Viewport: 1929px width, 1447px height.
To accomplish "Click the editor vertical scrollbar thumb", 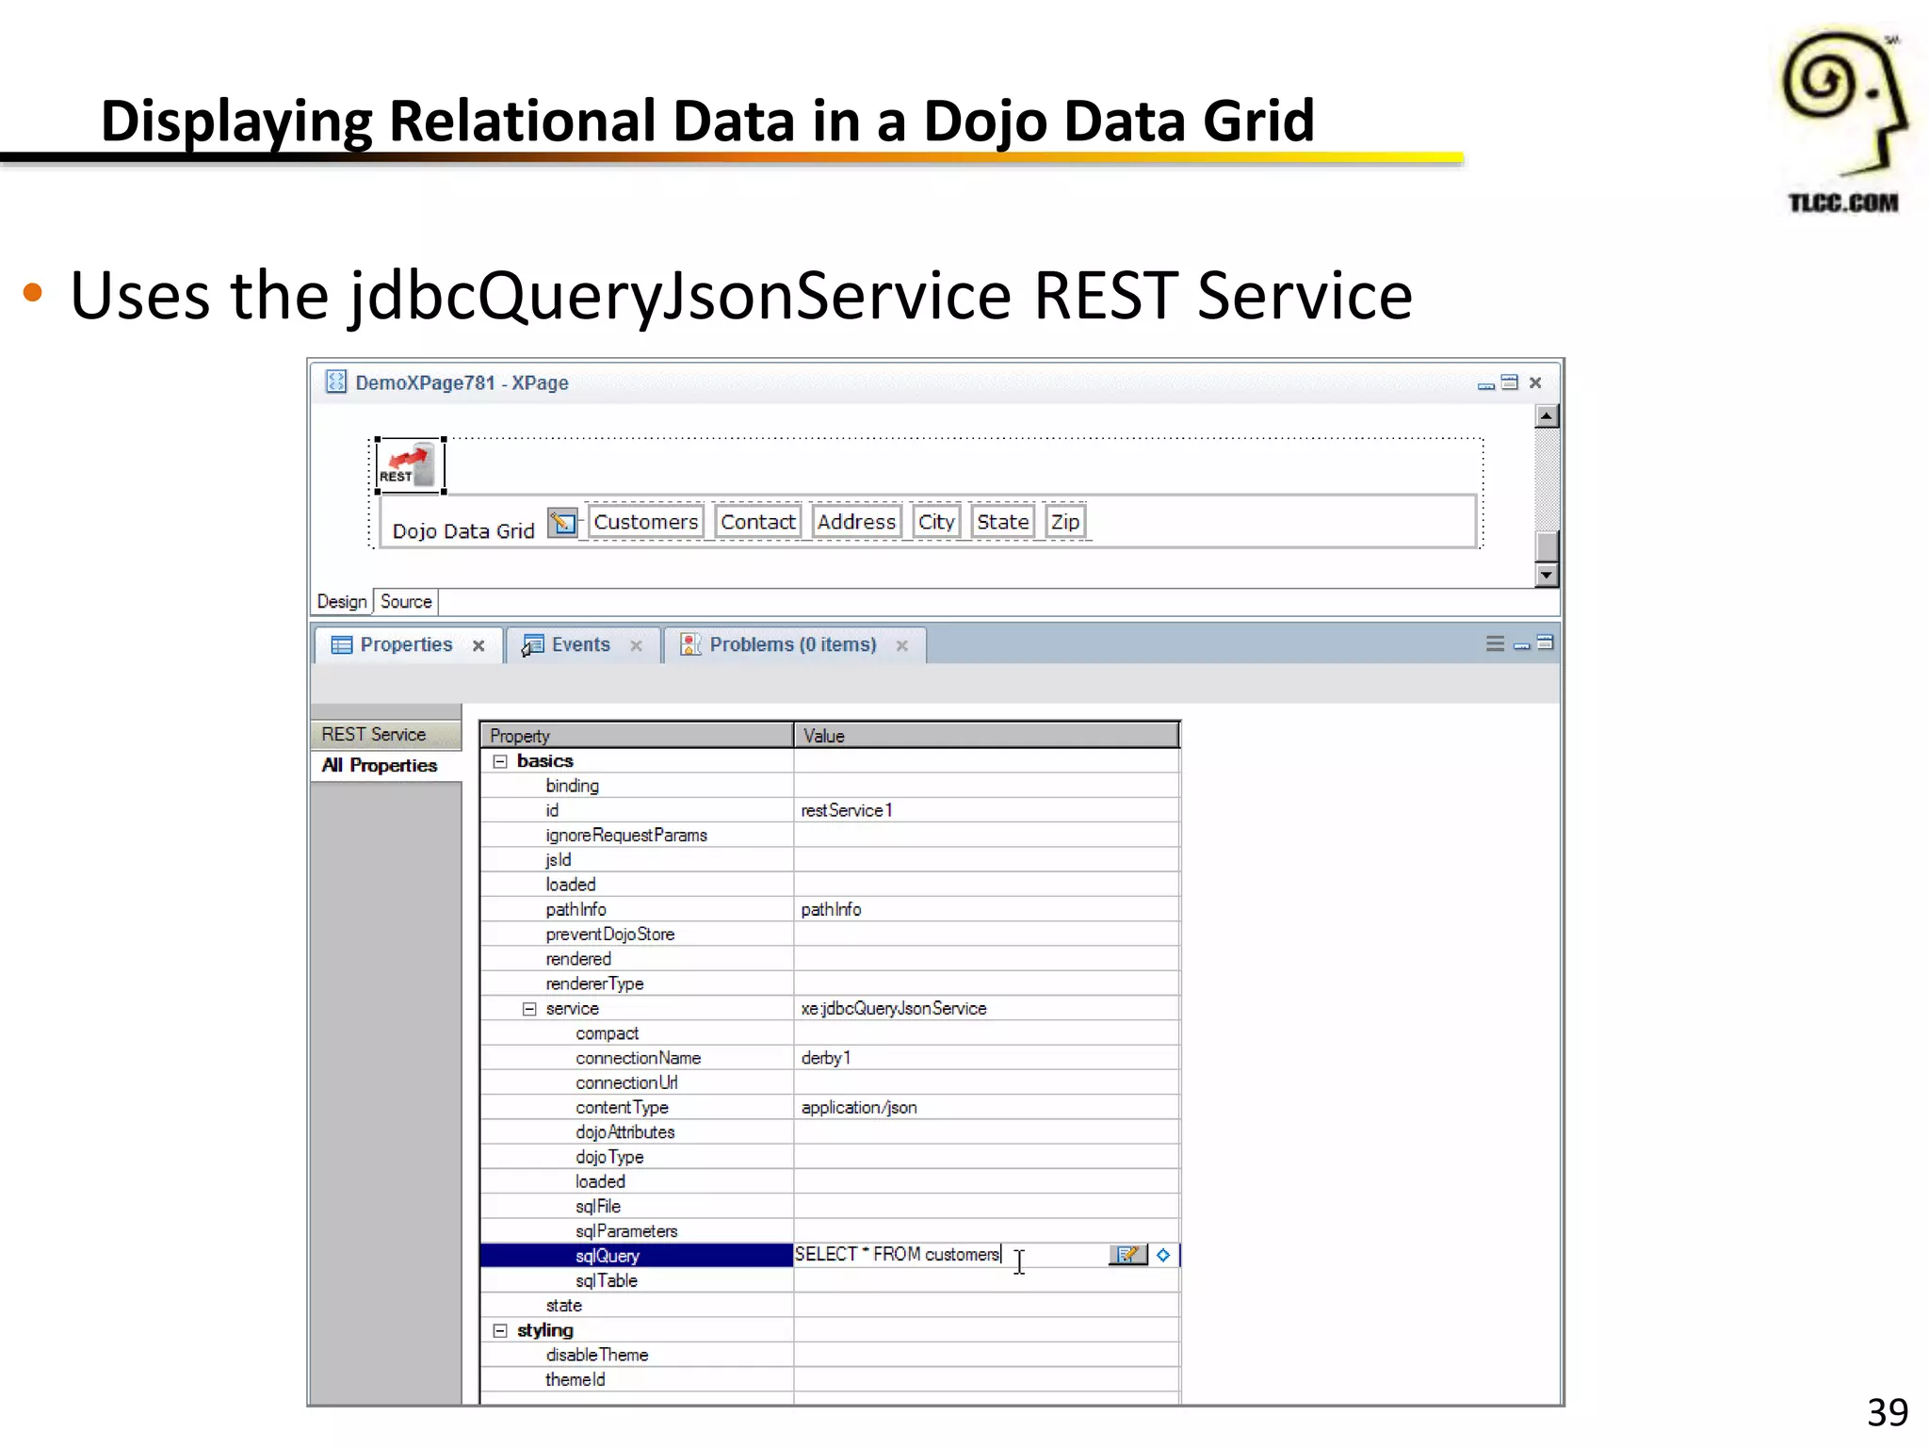I will 1547,546.
